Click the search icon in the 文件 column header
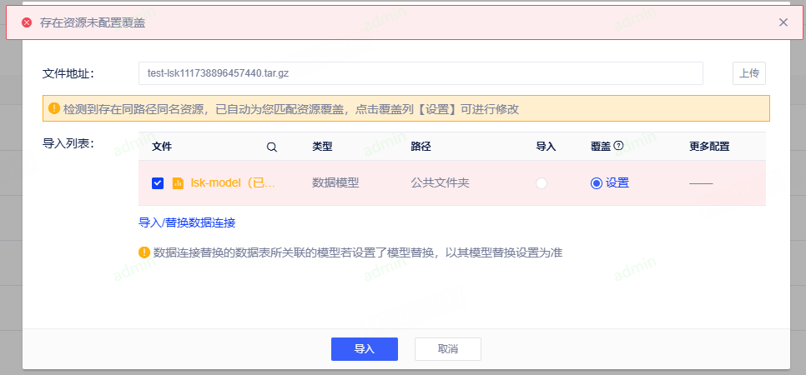 point(272,147)
